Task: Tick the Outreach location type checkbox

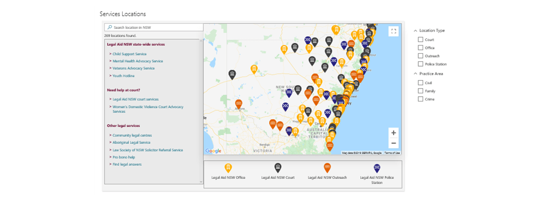Action: click(x=420, y=56)
